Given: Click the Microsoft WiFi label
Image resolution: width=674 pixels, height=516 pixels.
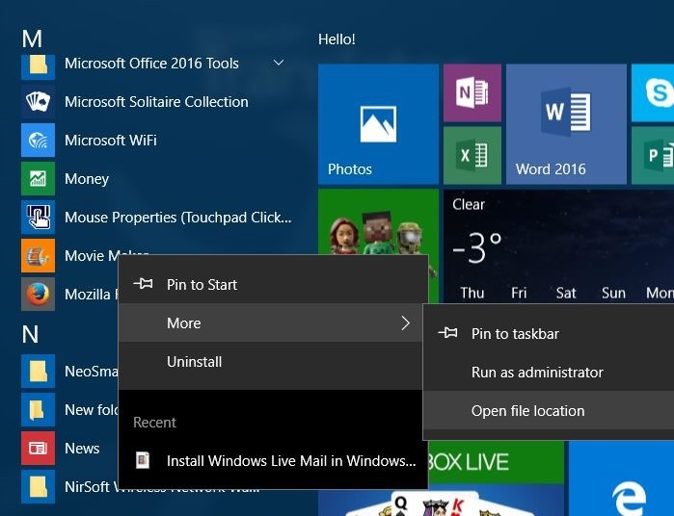Looking at the screenshot, I should 111,141.
